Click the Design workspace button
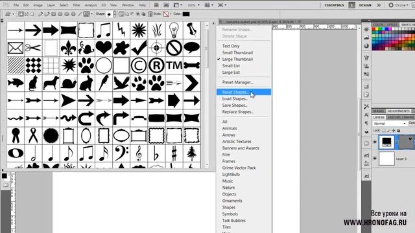The image size is (415, 233). pyautogui.click(x=365, y=5)
